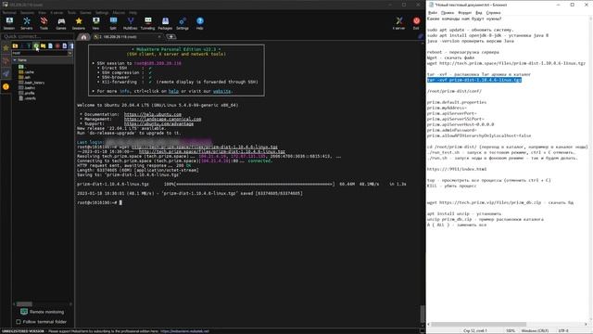
Task: Select the .cache folder in SFTP browser
Action: pyautogui.click(x=27, y=72)
